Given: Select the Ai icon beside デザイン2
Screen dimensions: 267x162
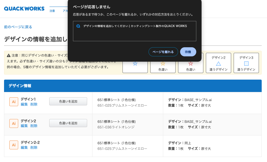Looking at the screenshot, I should pyautogui.click(x=14, y=123).
